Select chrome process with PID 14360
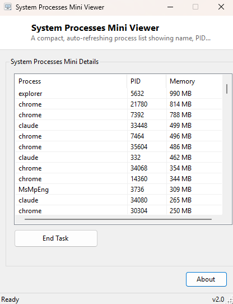 (119, 179)
